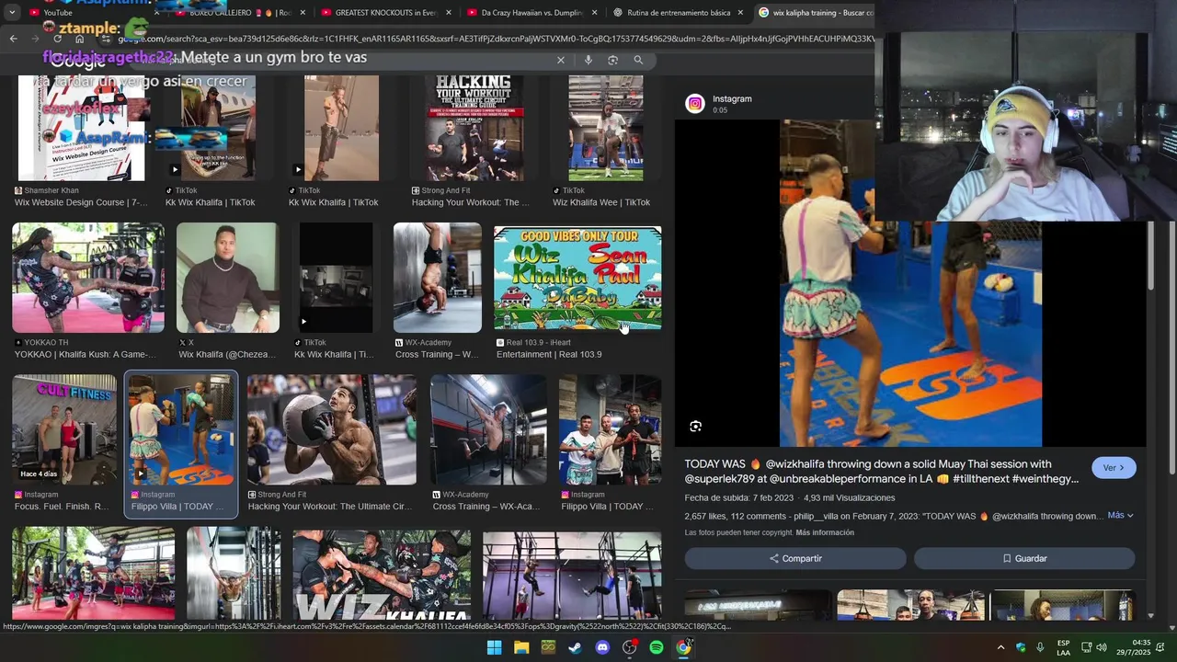Open Cult Fitness Instagram thumbnail
The width and height of the screenshot is (1177, 662).
64,429
